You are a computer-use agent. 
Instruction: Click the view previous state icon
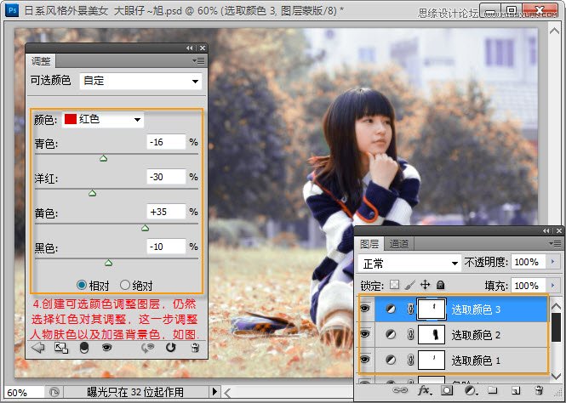148,348
